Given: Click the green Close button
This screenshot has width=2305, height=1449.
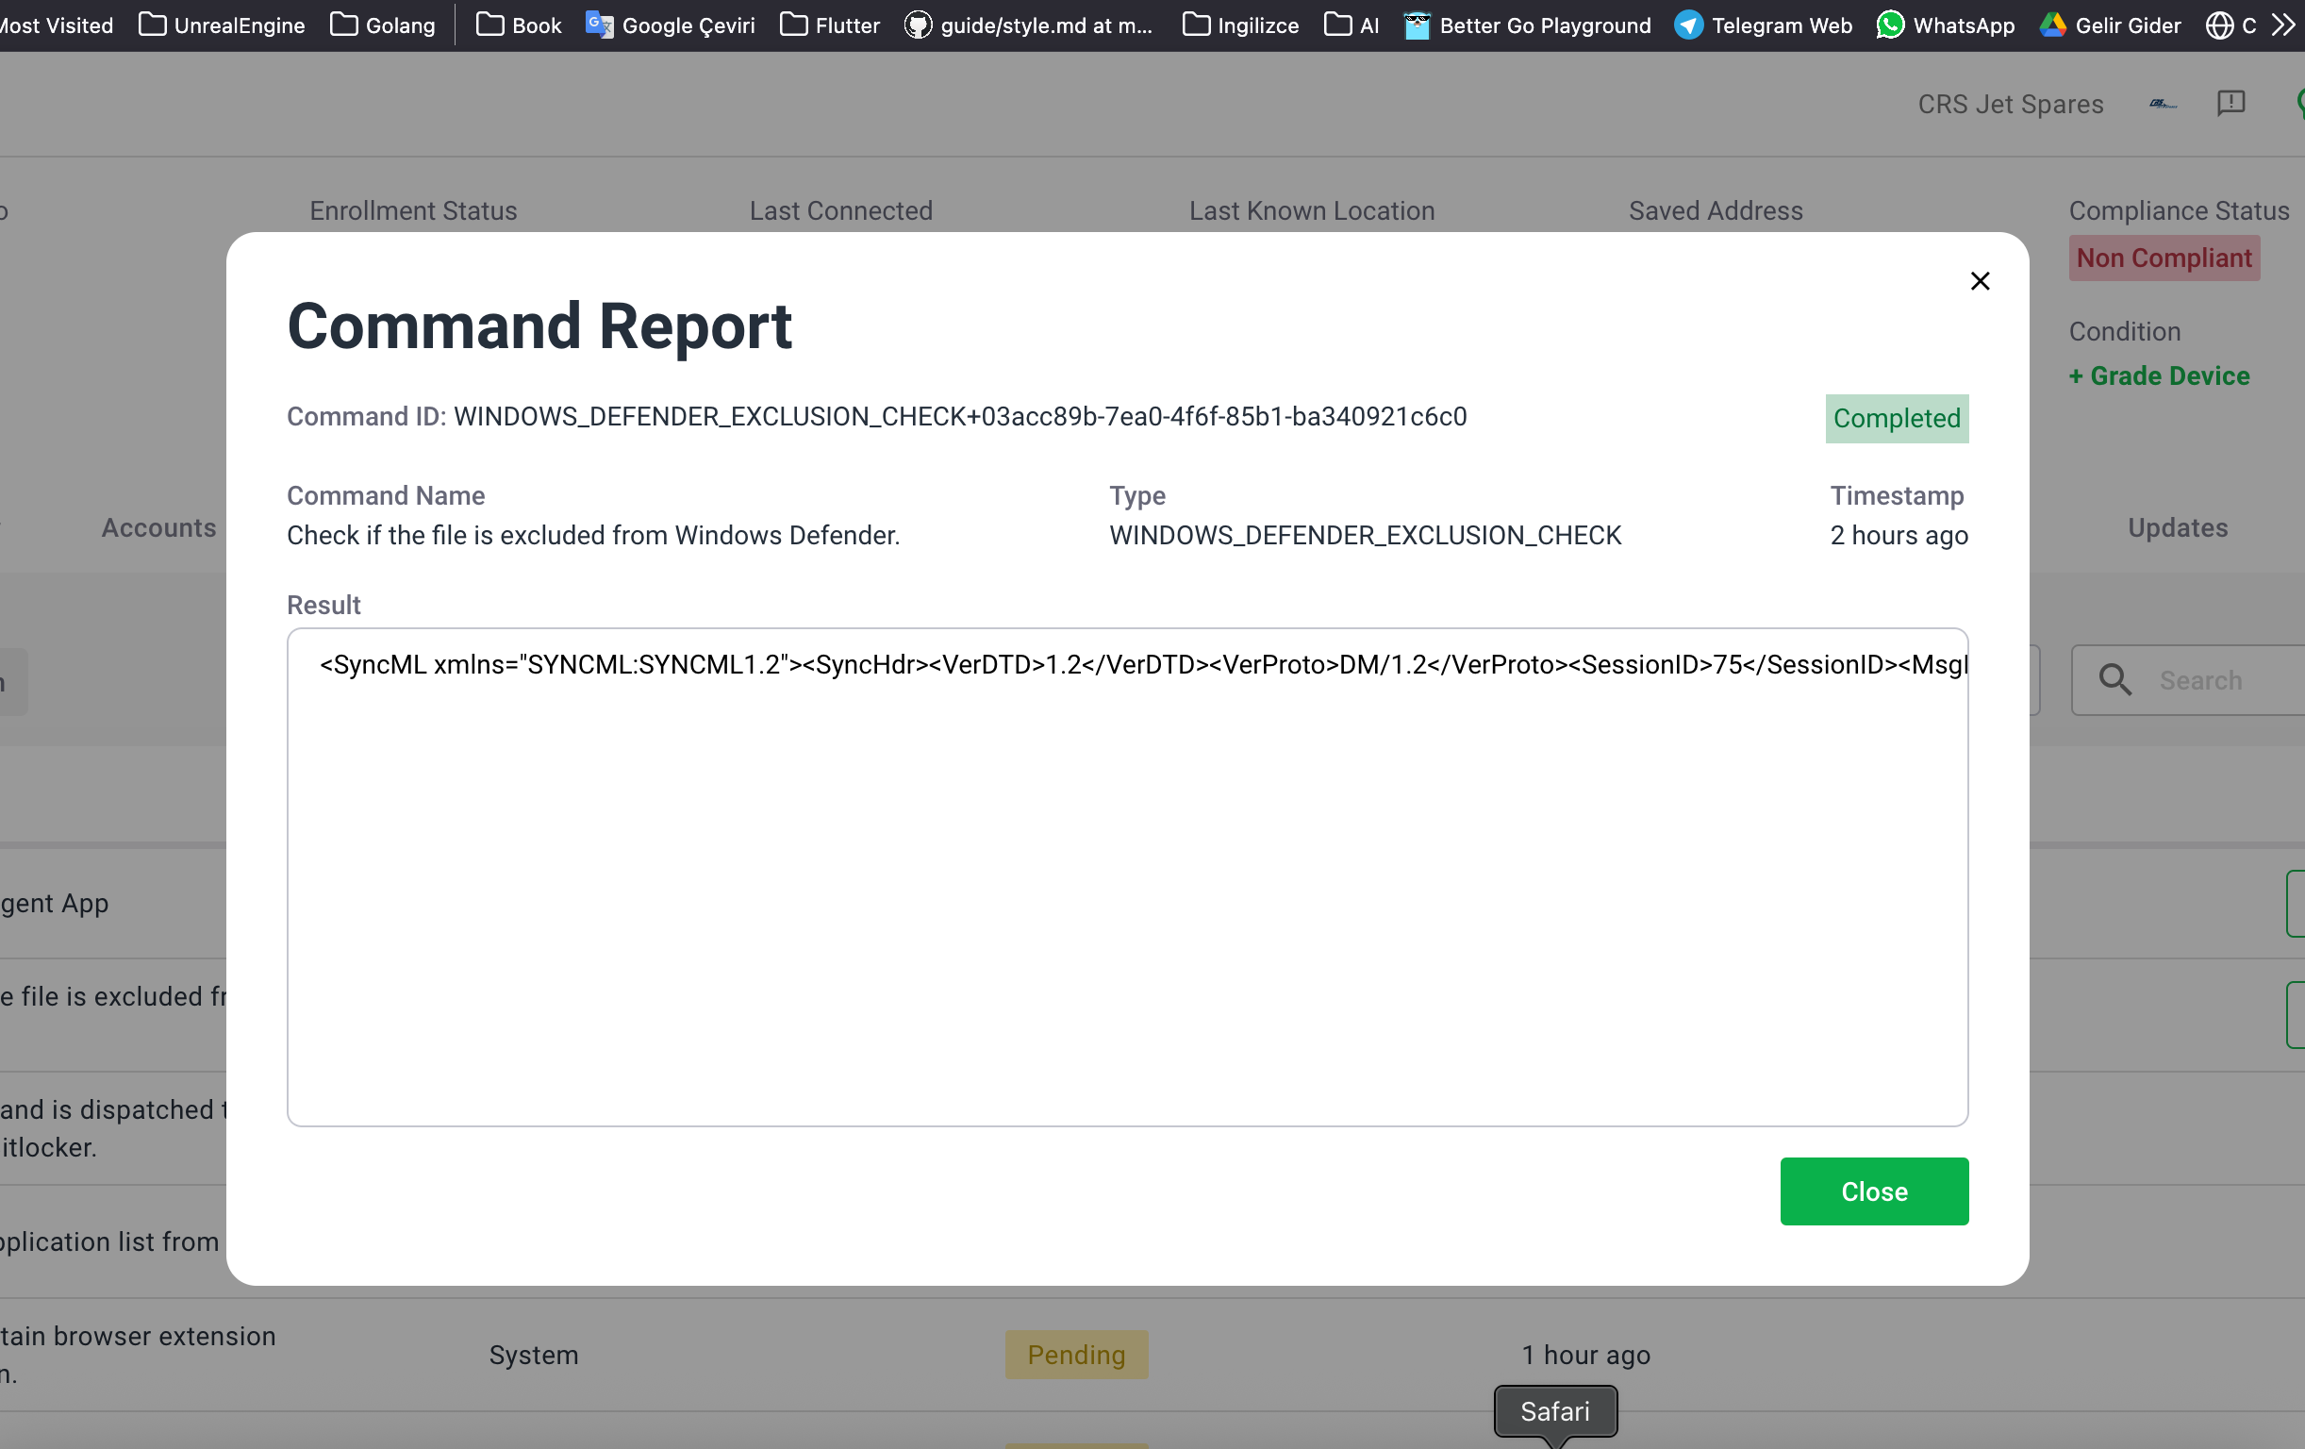Looking at the screenshot, I should coord(1873,1191).
